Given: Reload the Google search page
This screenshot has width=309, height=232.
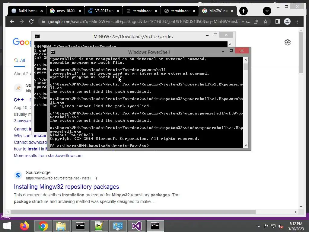Looking at the screenshot, I should (x=31, y=21).
